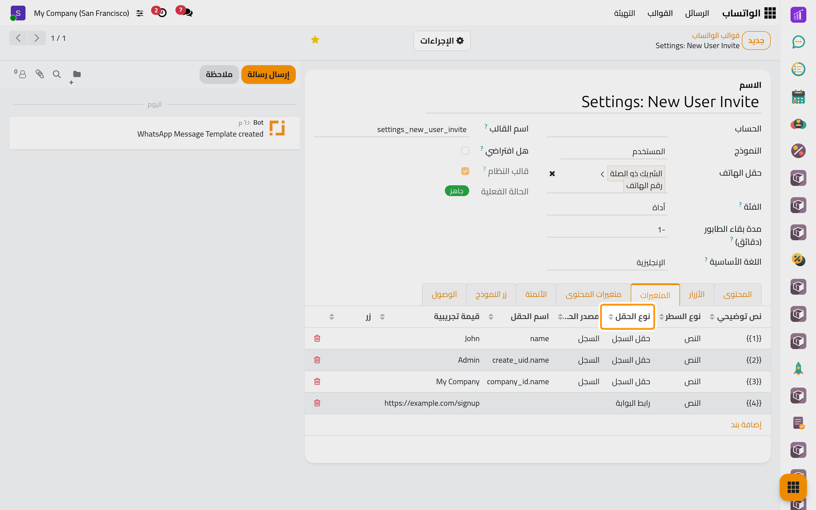Click the orange floating grid button
816x510 pixels.
pyautogui.click(x=793, y=487)
